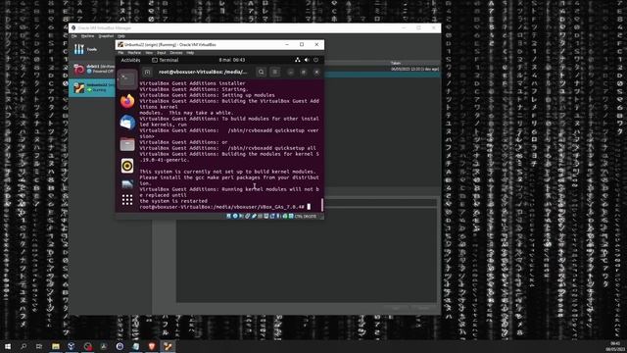Launch Firefox from the Ubuntu dock
This screenshot has width=627, height=353.
click(x=127, y=101)
